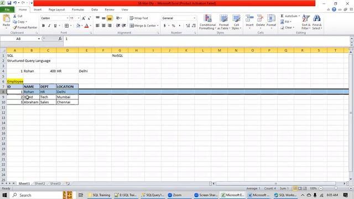Viewport: 354px width, 199px height.
Task: Open the font size dropdown
Action: 79,18
